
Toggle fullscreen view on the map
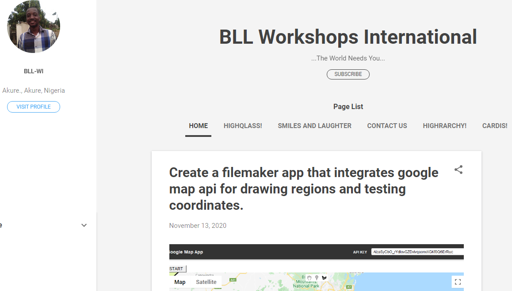[458, 282]
